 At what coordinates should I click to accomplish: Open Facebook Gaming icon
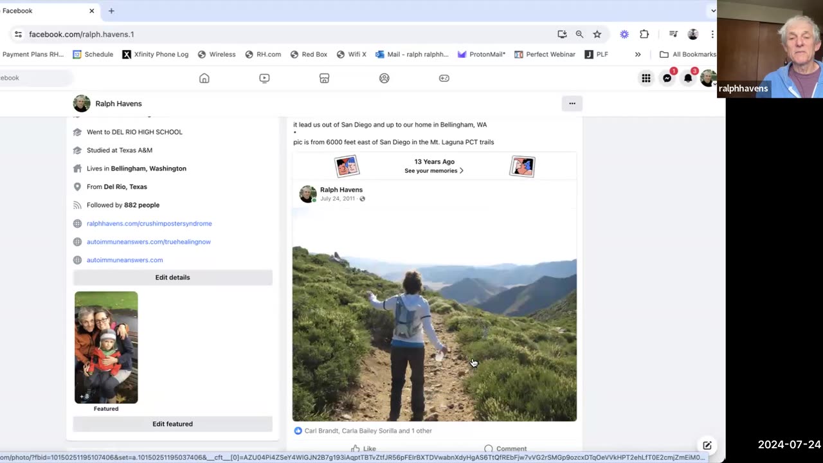444,78
